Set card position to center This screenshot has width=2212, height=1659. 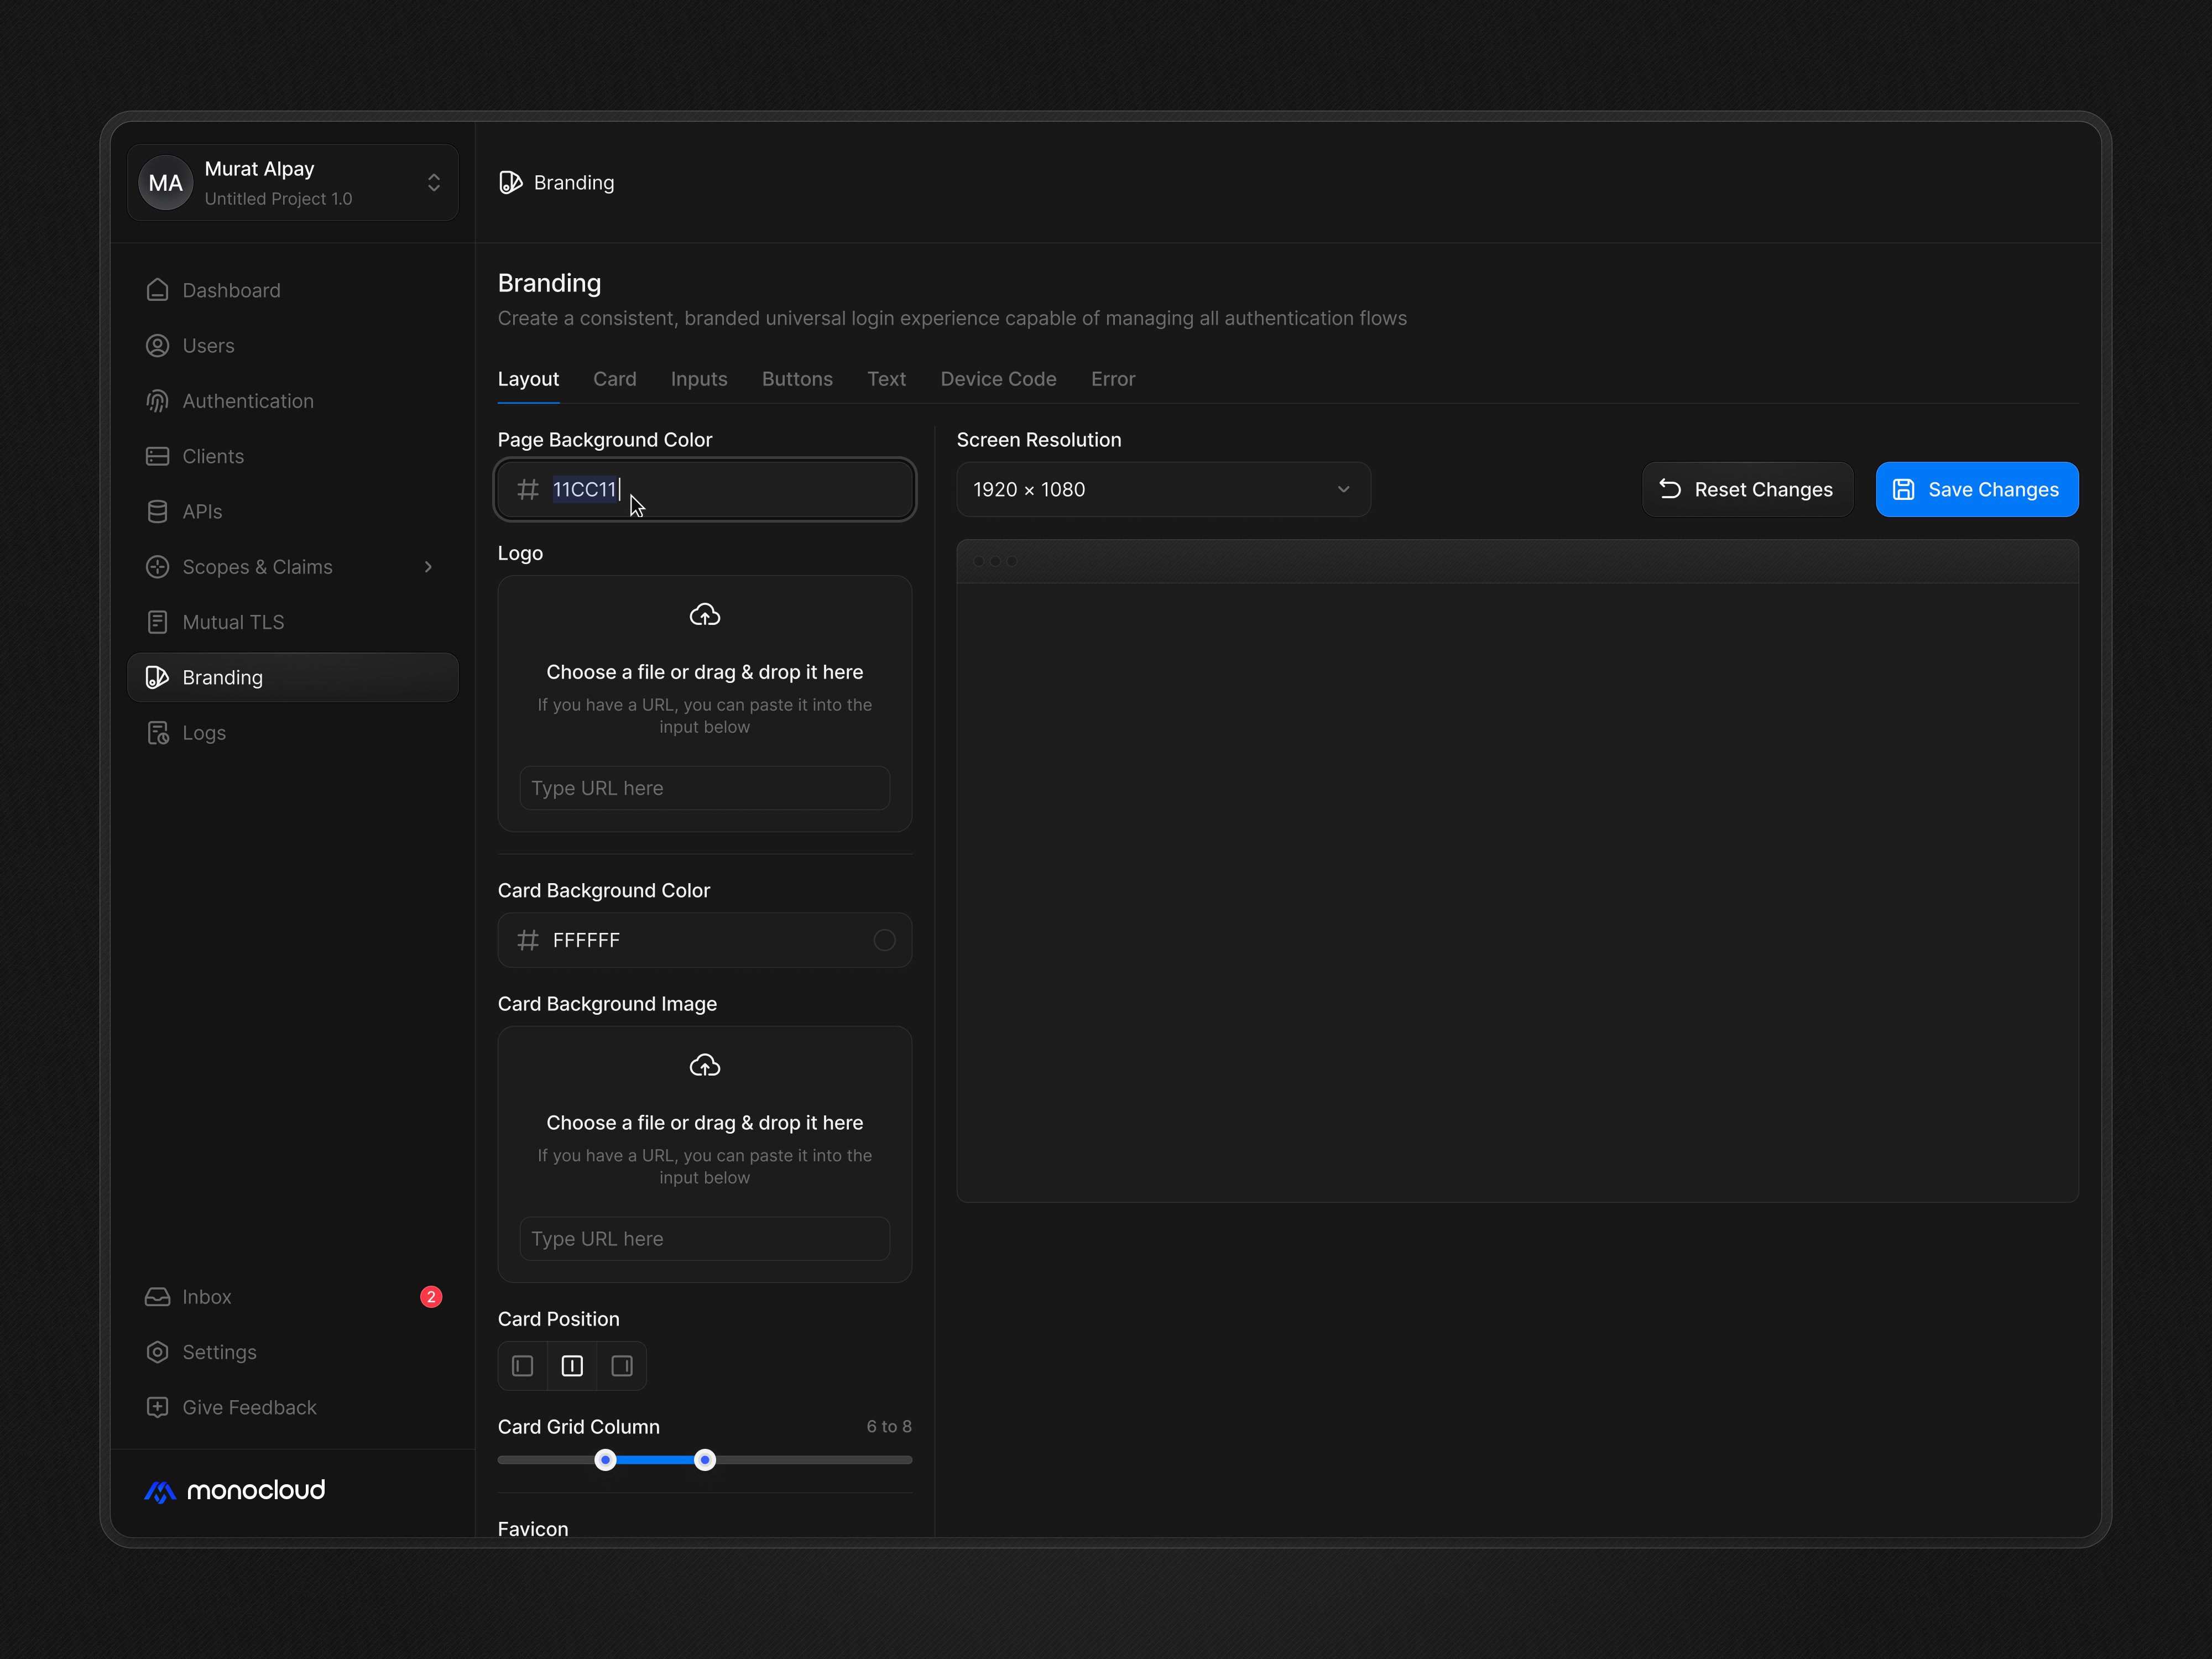coord(572,1366)
